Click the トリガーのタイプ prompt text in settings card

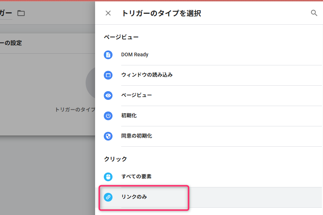tap(75, 109)
